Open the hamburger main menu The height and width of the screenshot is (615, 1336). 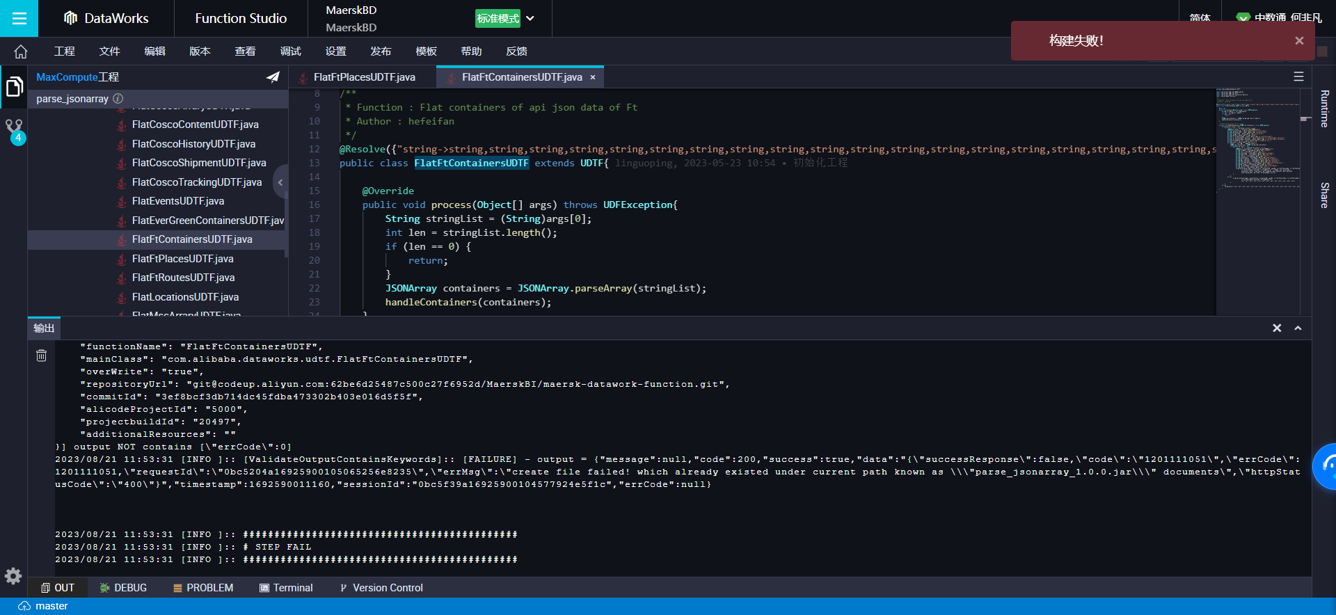(19, 18)
